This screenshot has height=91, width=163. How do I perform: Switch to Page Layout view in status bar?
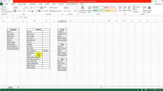pyautogui.click(x=142, y=90)
